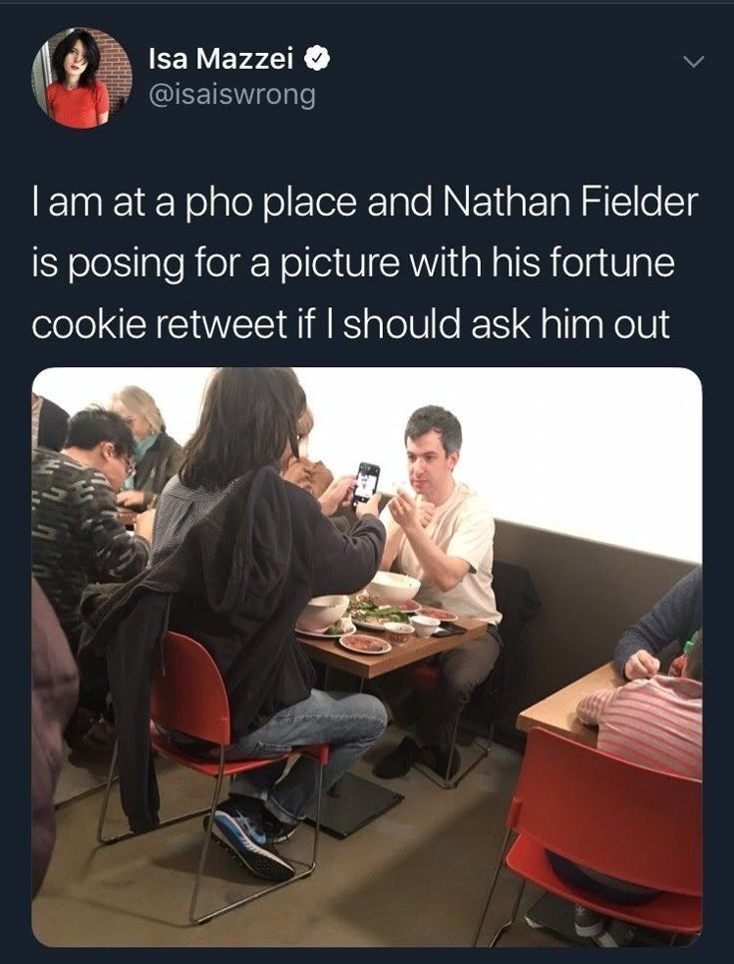Open the tweet text about the pho place
This screenshot has width=734, height=964.
click(x=365, y=262)
